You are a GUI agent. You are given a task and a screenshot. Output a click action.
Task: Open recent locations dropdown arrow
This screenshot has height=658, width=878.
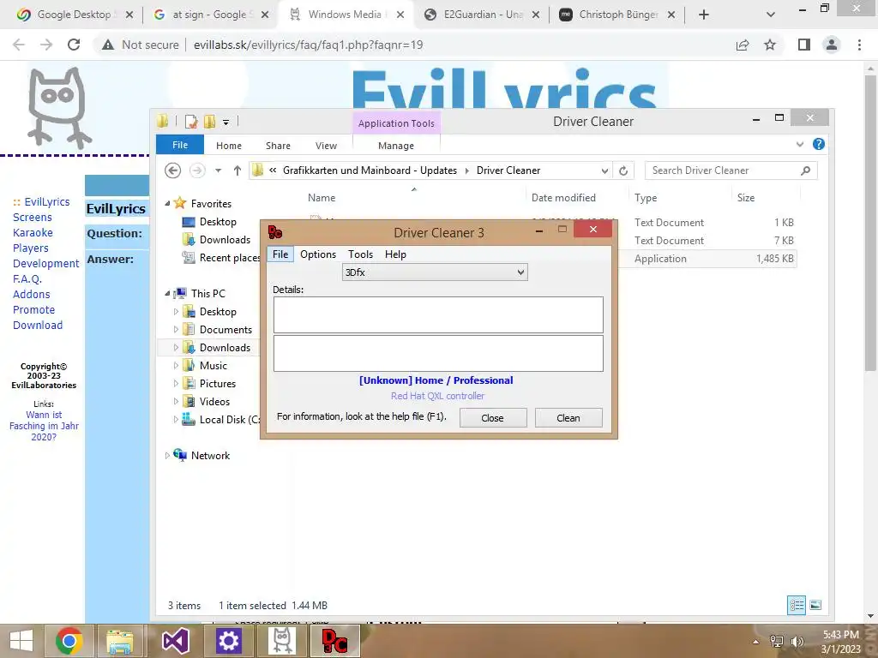tap(219, 170)
